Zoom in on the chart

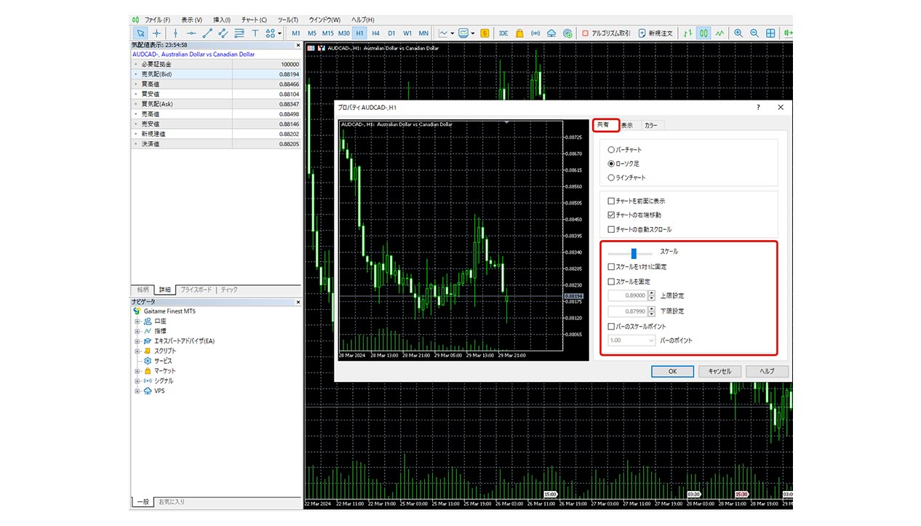click(738, 33)
